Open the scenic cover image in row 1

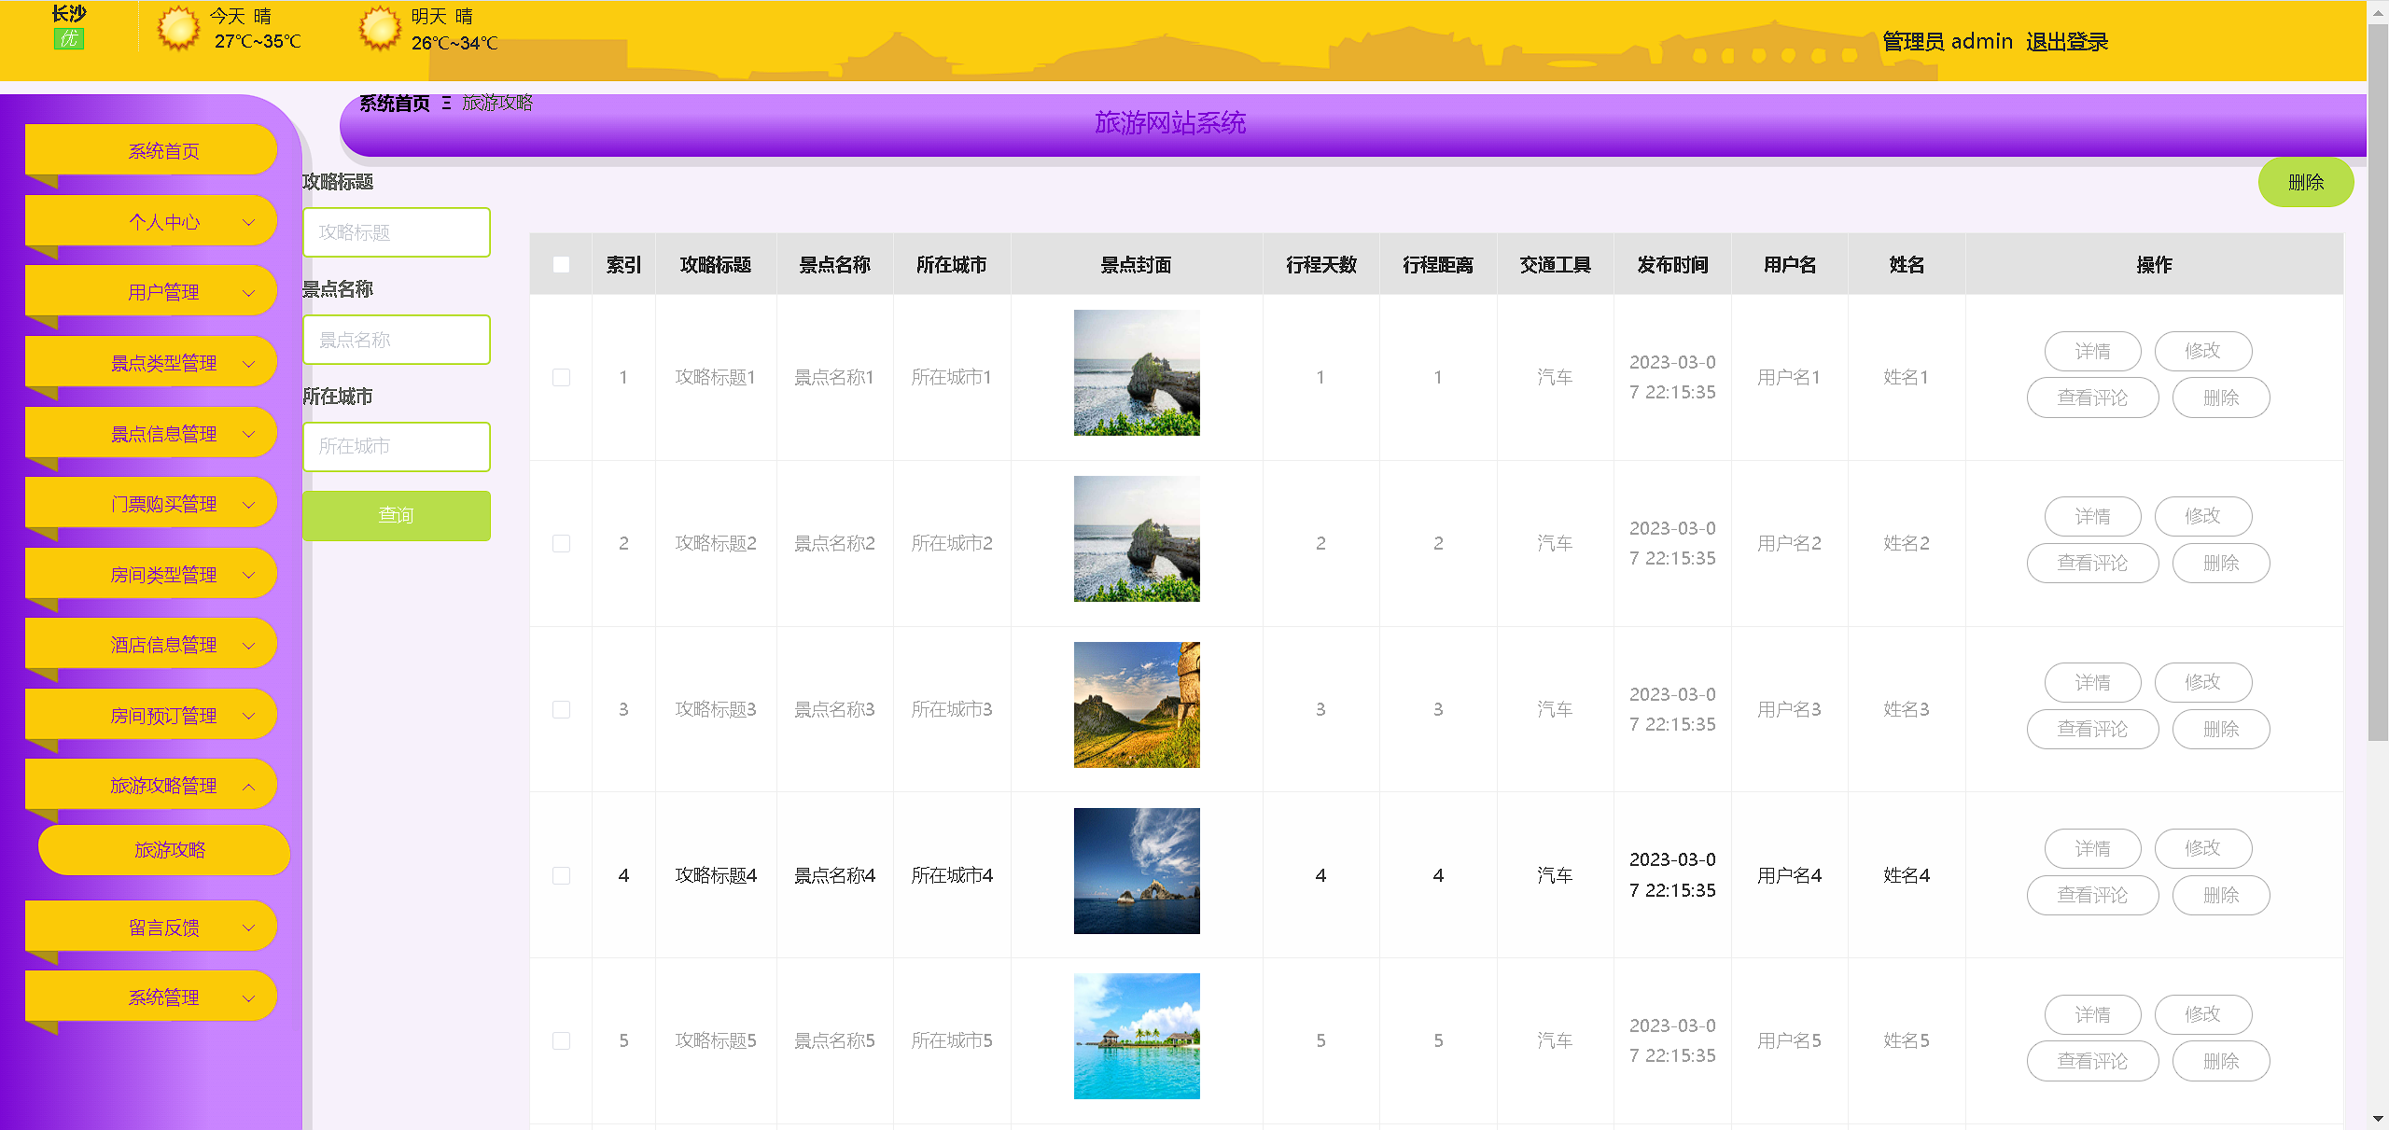(x=1136, y=372)
